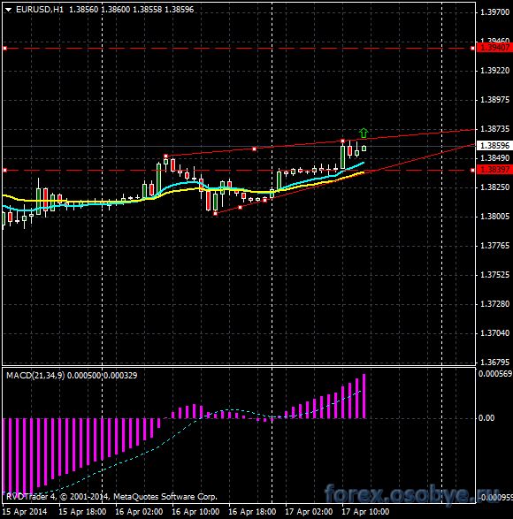Click the EURUSD,H1 chart title text

pyautogui.click(x=40, y=10)
